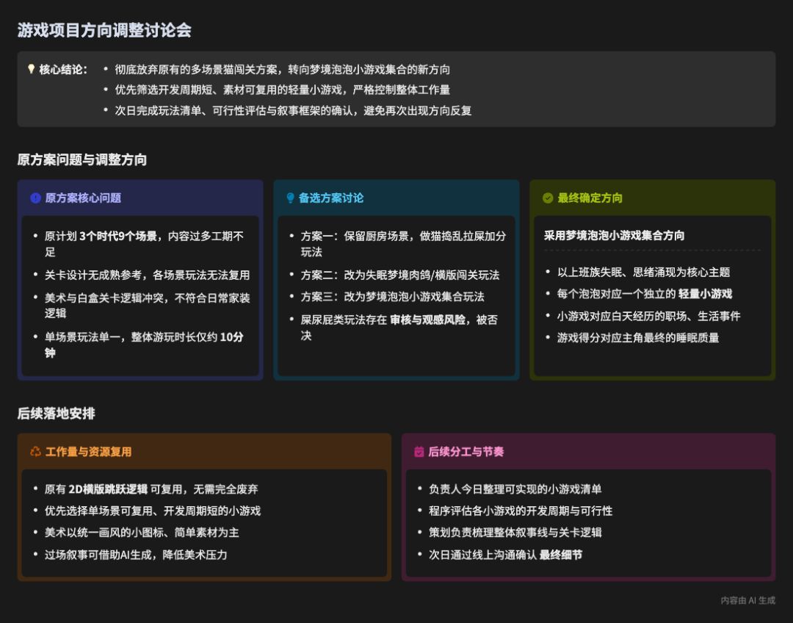Click the bullet 每个泡泡对应一个独立的轻量小游戏
This screenshot has height=623, width=793.
(x=645, y=294)
